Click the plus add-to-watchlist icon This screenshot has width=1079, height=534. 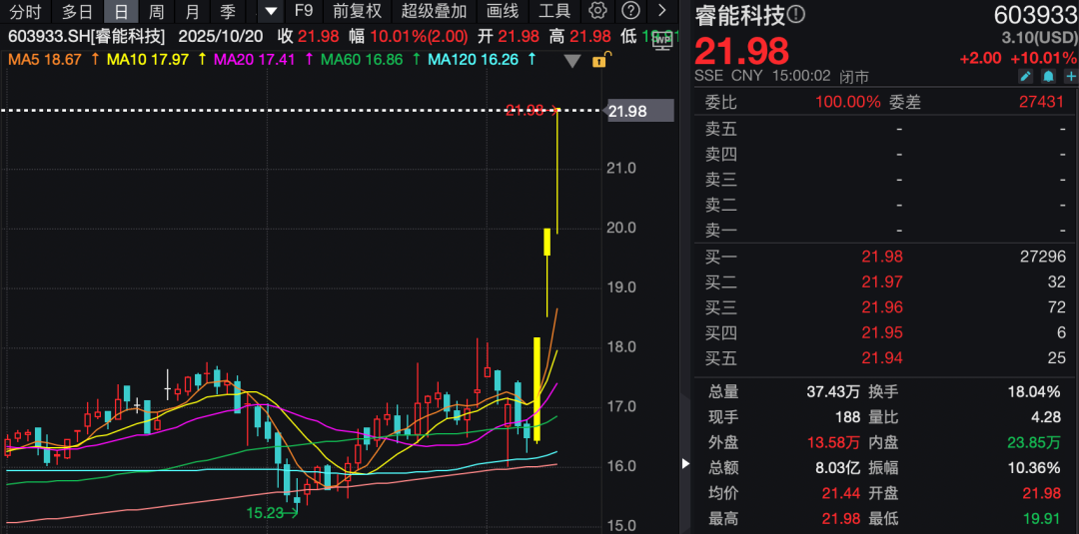(x=1071, y=76)
